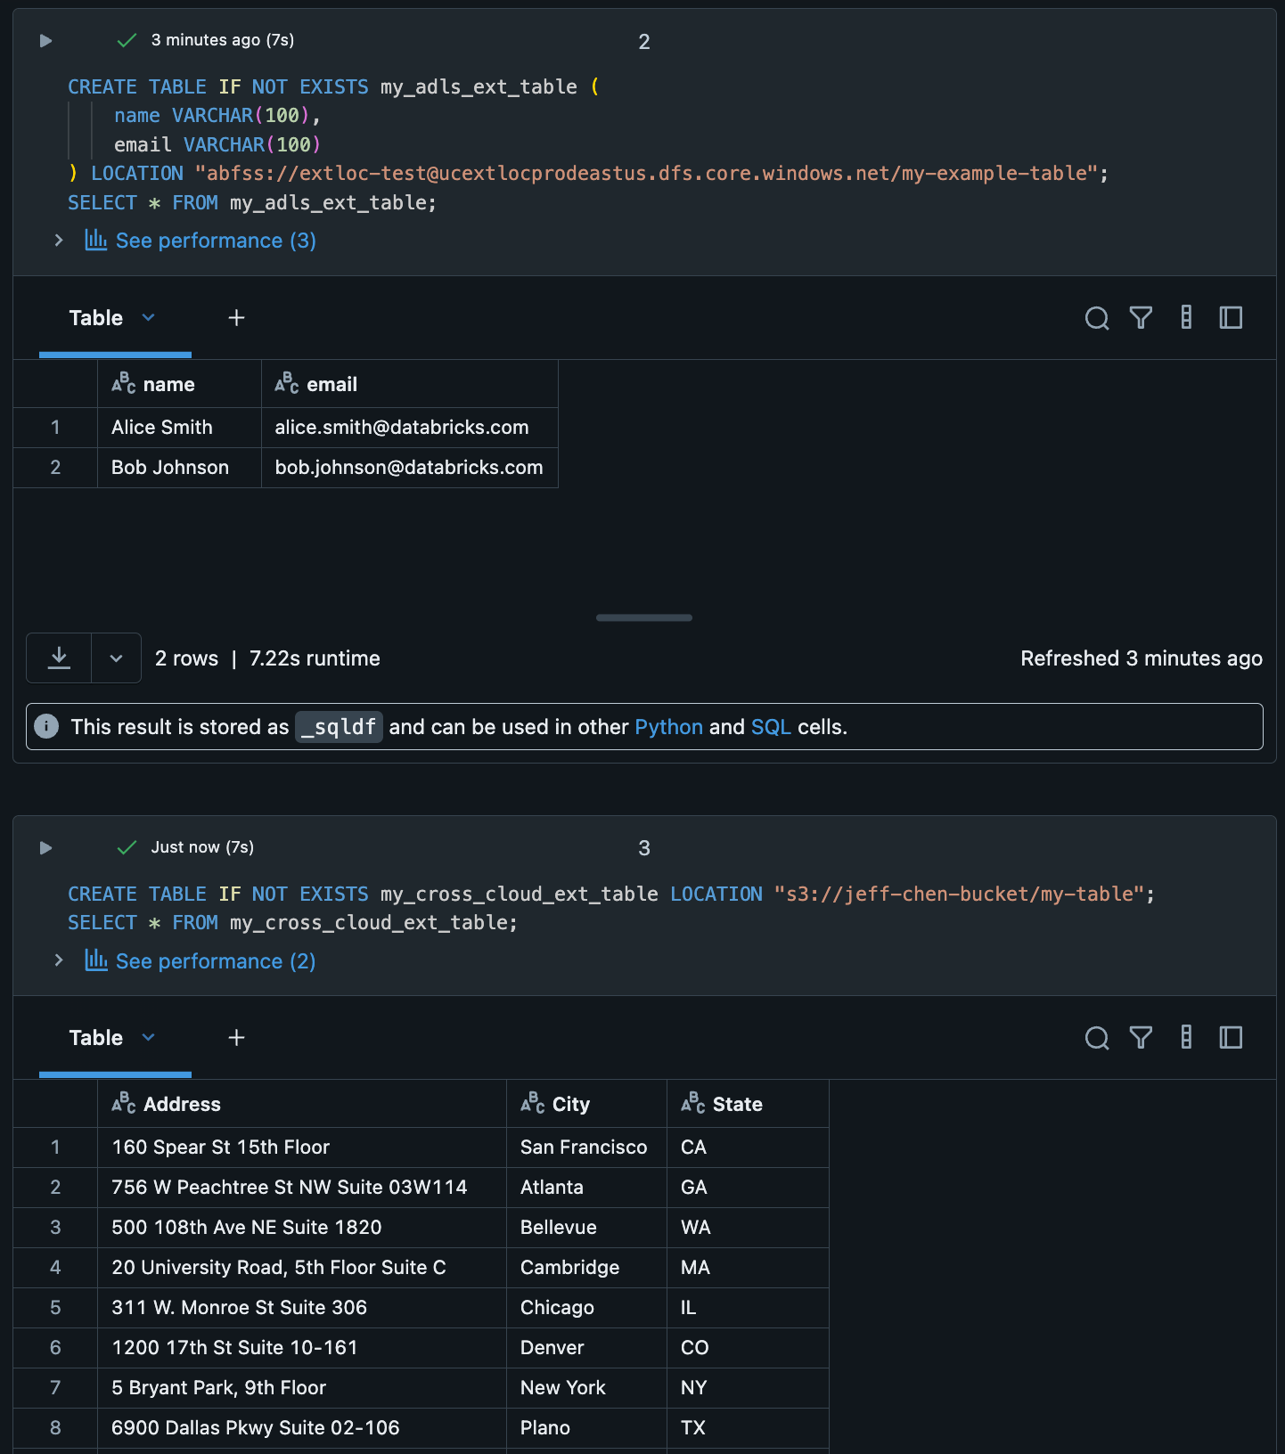Open search in first results table
Viewport: 1285px width, 1454px height.
coord(1097,318)
